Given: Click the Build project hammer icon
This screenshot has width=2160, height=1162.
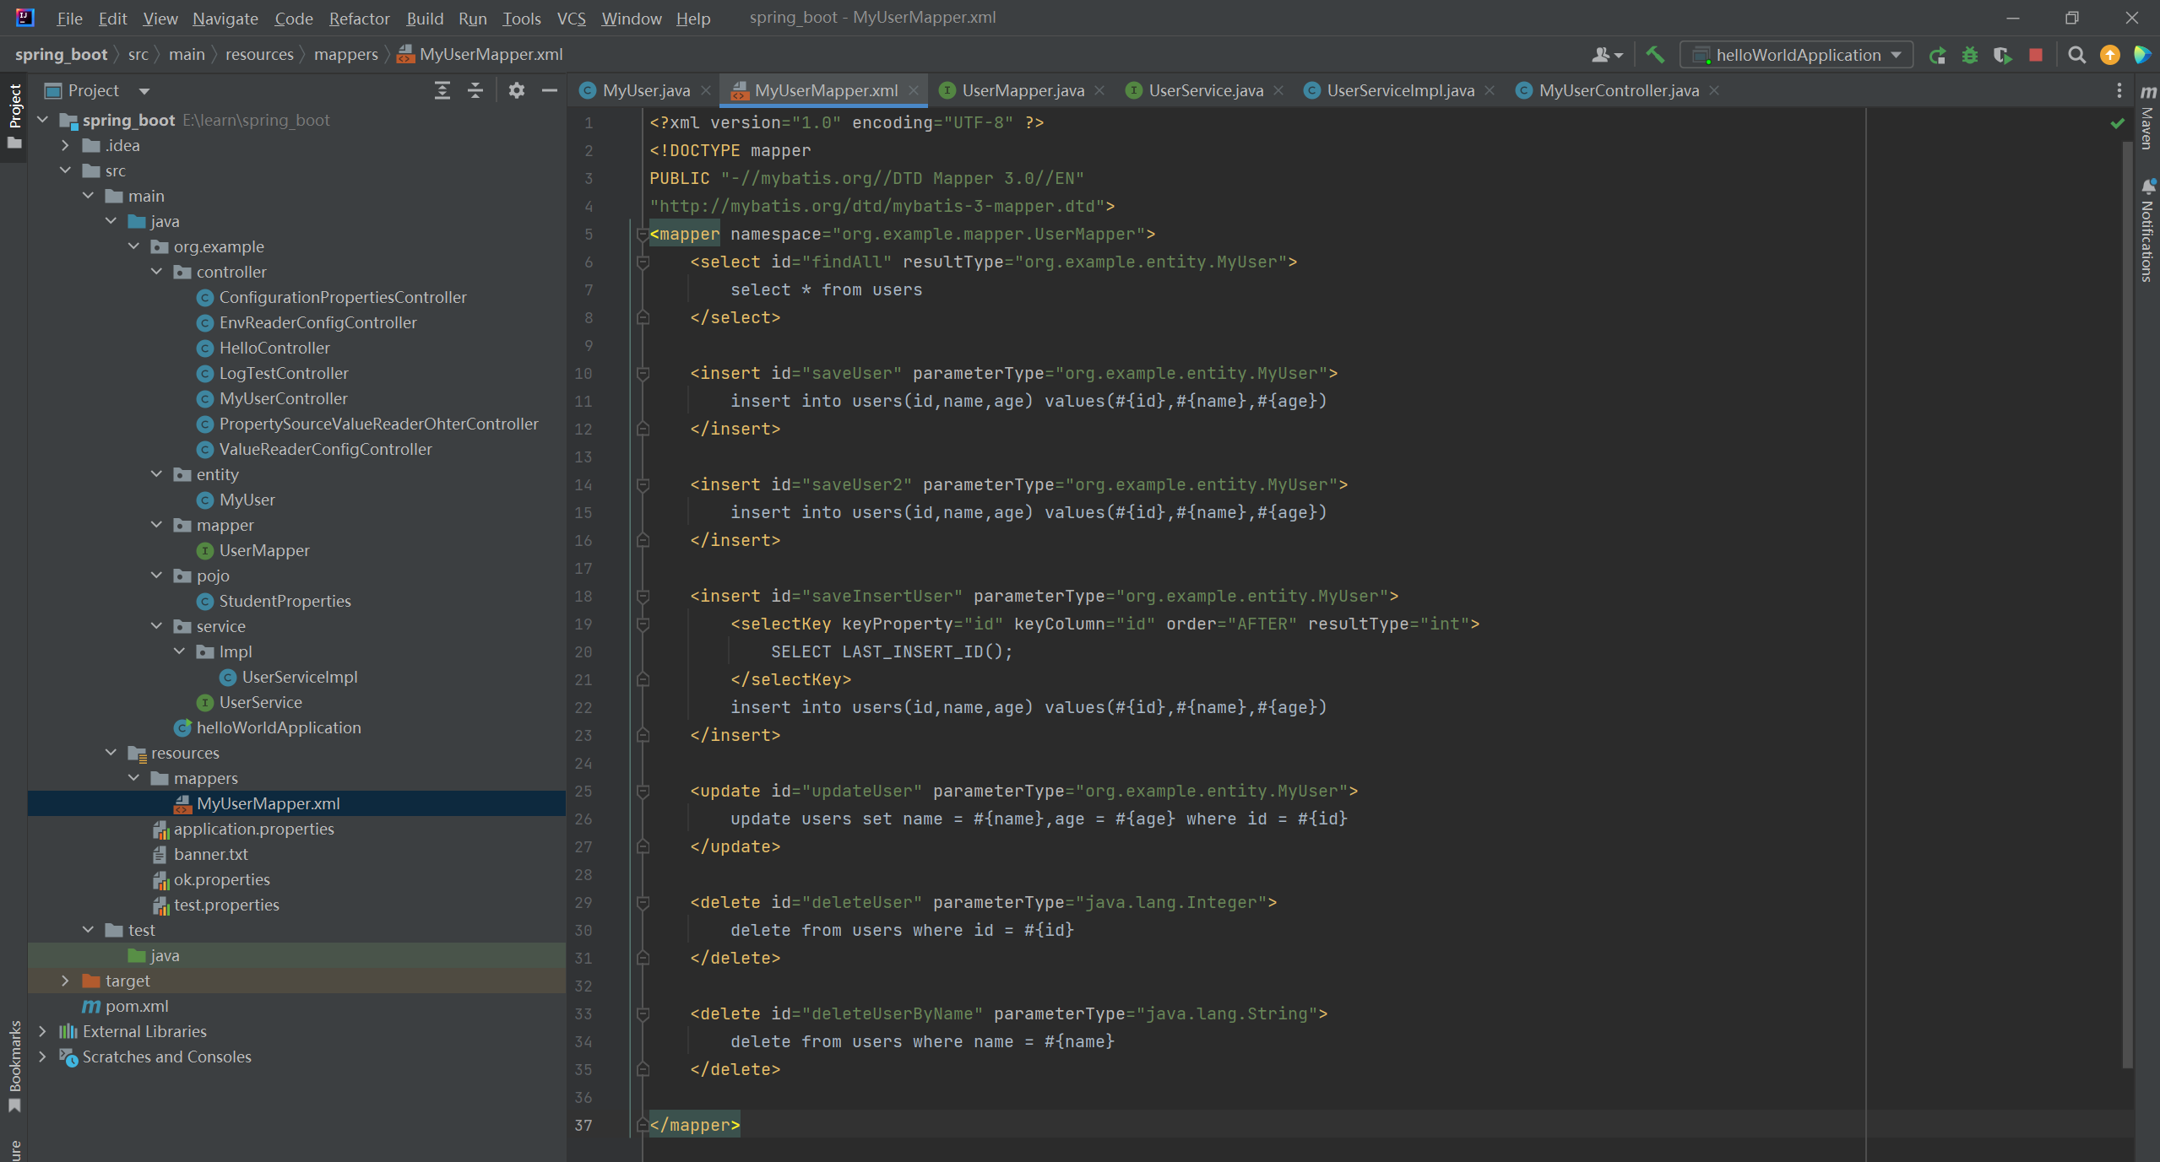Looking at the screenshot, I should click(x=1655, y=55).
